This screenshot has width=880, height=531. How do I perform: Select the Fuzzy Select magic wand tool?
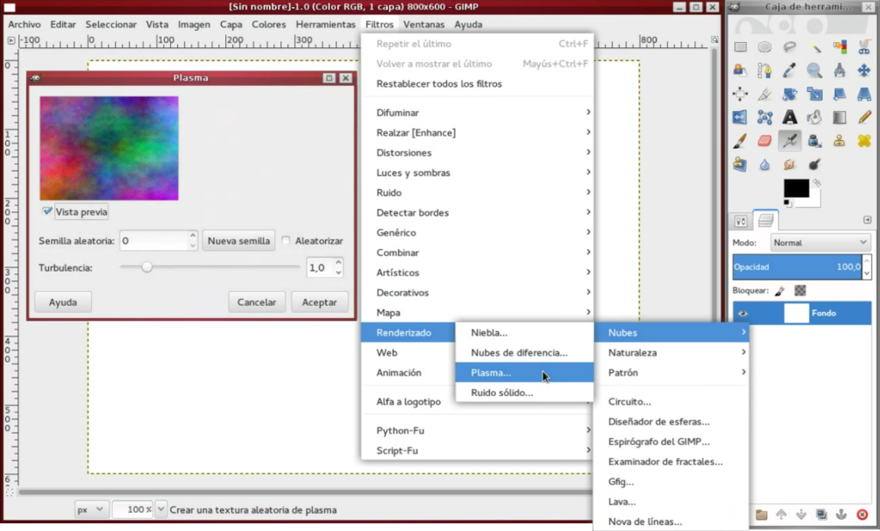tap(815, 47)
